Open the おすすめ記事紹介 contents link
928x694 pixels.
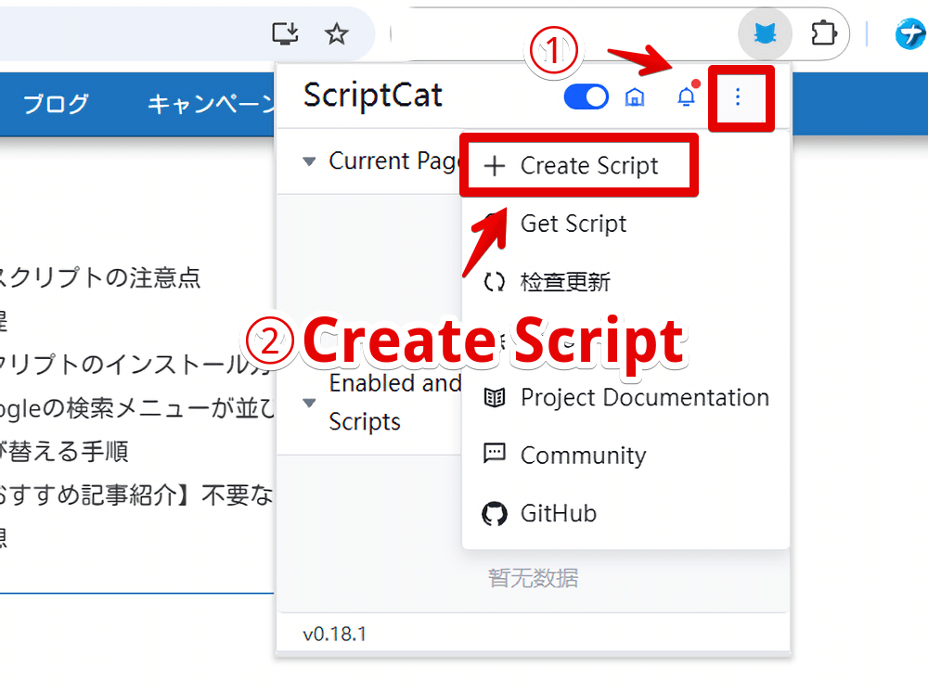pos(136,495)
